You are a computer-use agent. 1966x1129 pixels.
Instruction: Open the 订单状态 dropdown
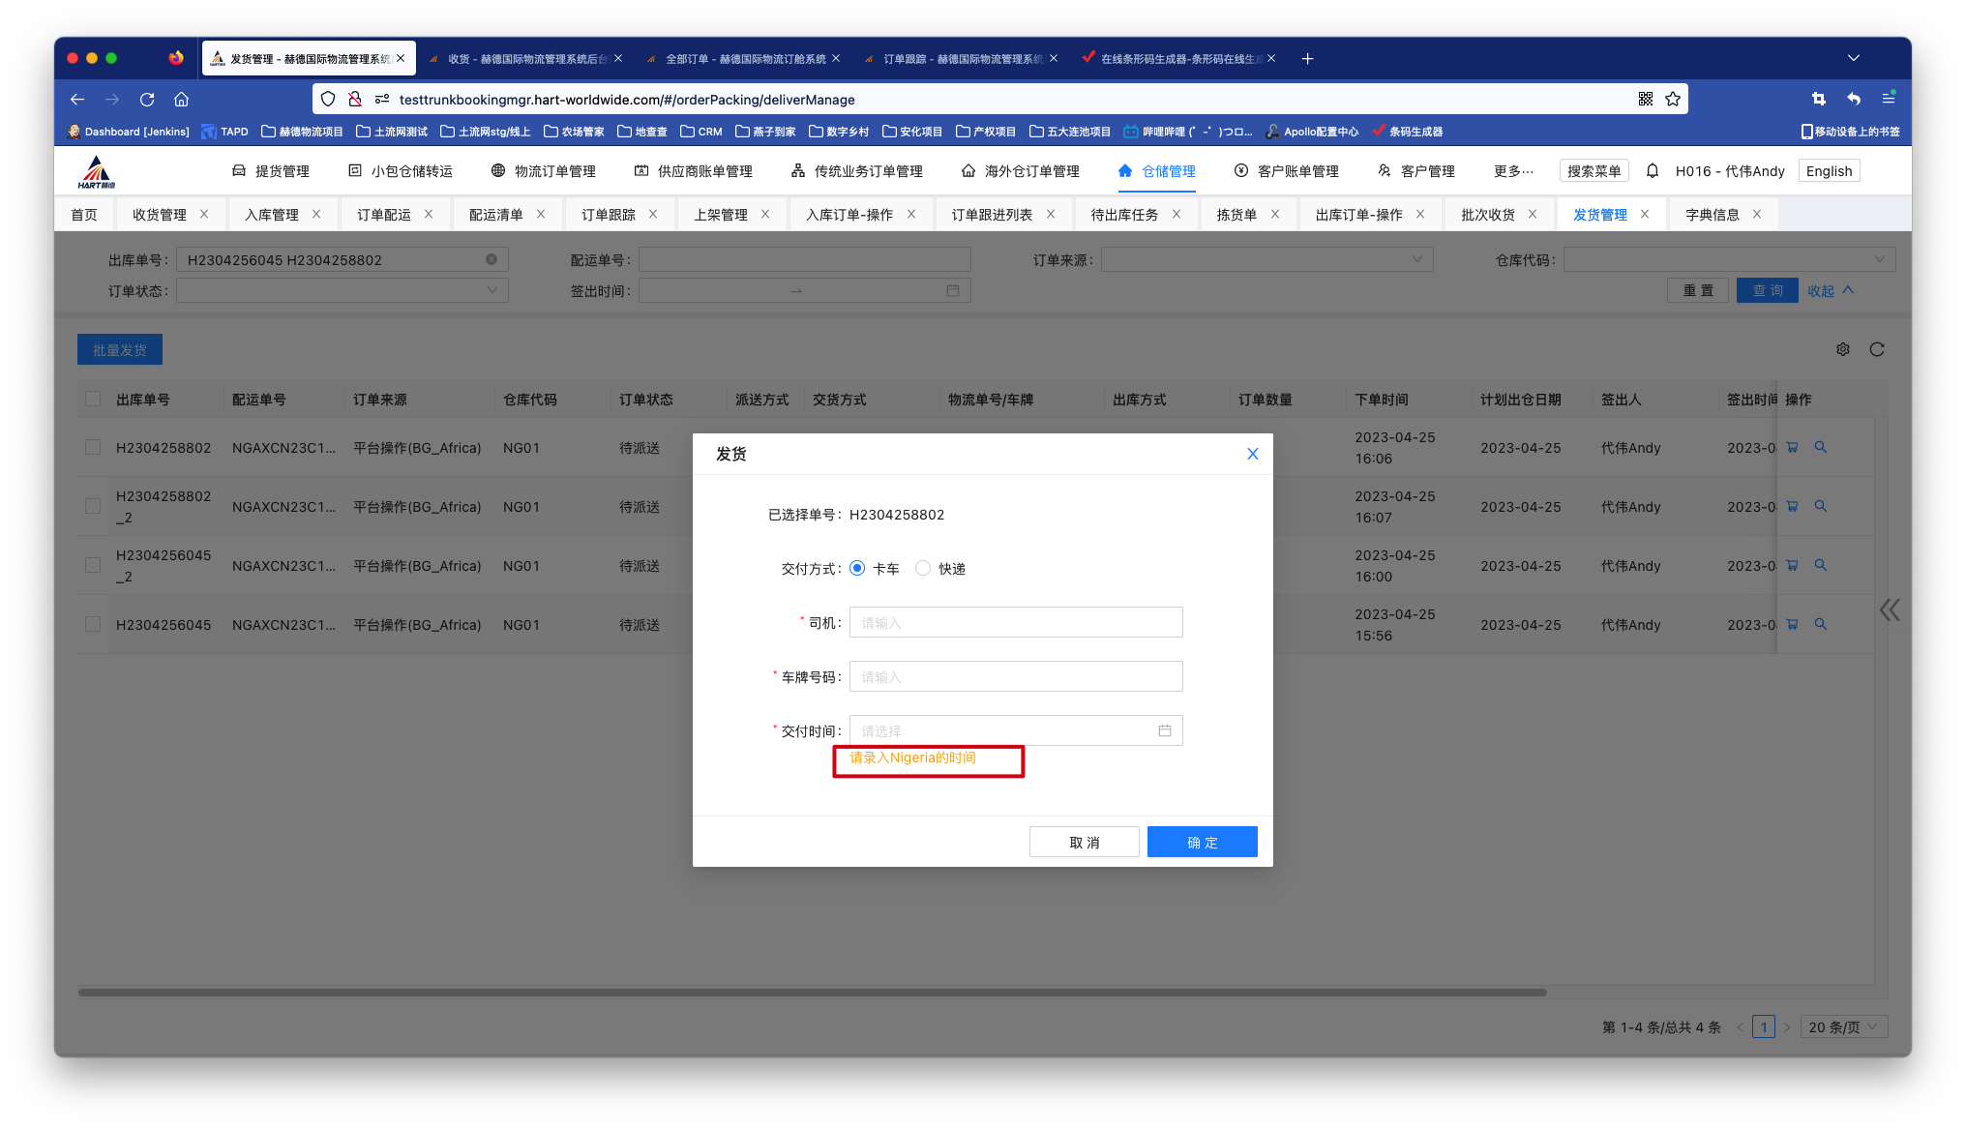(342, 290)
